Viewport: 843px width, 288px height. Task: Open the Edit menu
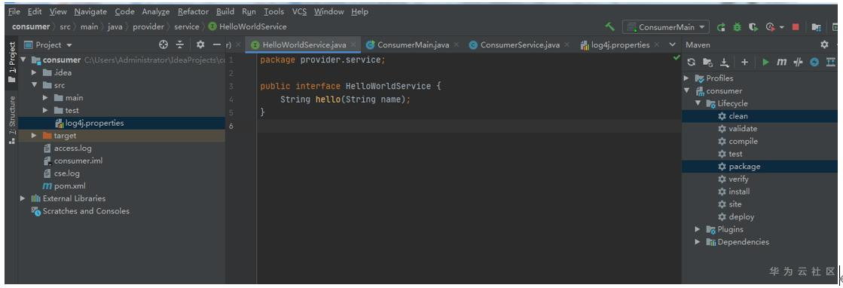pyautogui.click(x=35, y=11)
